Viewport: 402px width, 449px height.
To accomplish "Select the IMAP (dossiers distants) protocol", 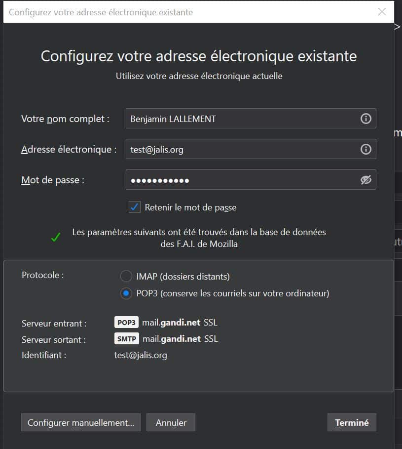I will tap(127, 277).
